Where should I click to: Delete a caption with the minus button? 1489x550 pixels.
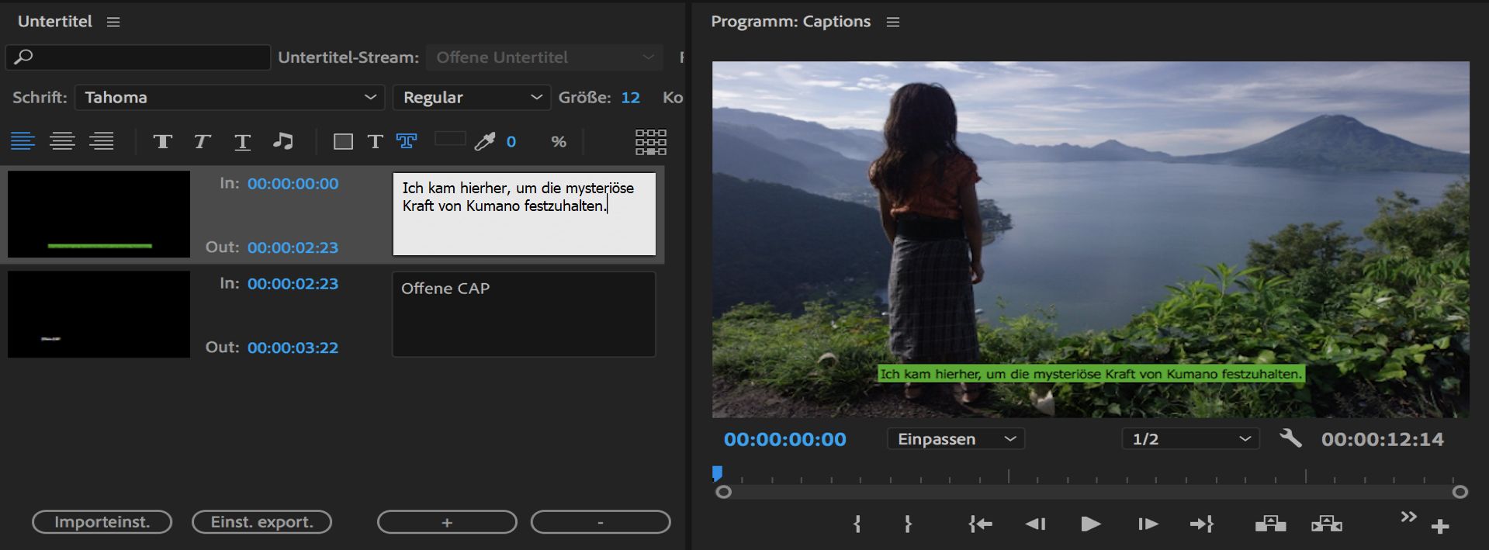click(x=601, y=522)
